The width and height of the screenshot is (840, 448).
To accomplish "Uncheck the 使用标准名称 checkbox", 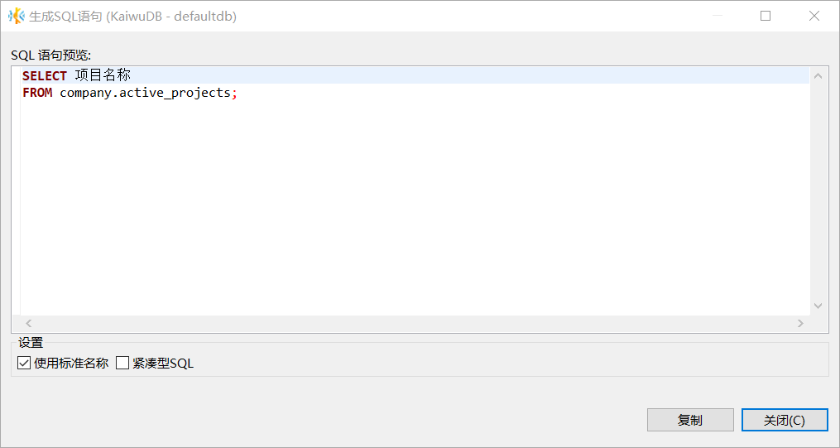I will tap(24, 363).
